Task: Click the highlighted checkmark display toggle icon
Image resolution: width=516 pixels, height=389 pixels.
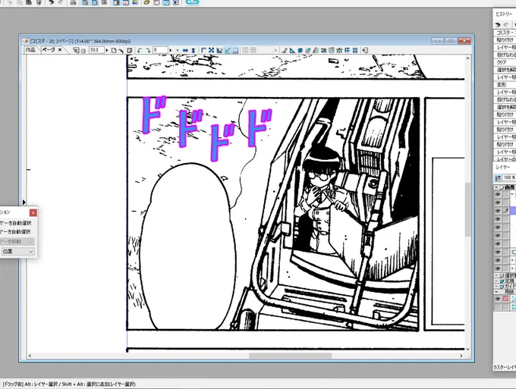Action: pos(228,50)
